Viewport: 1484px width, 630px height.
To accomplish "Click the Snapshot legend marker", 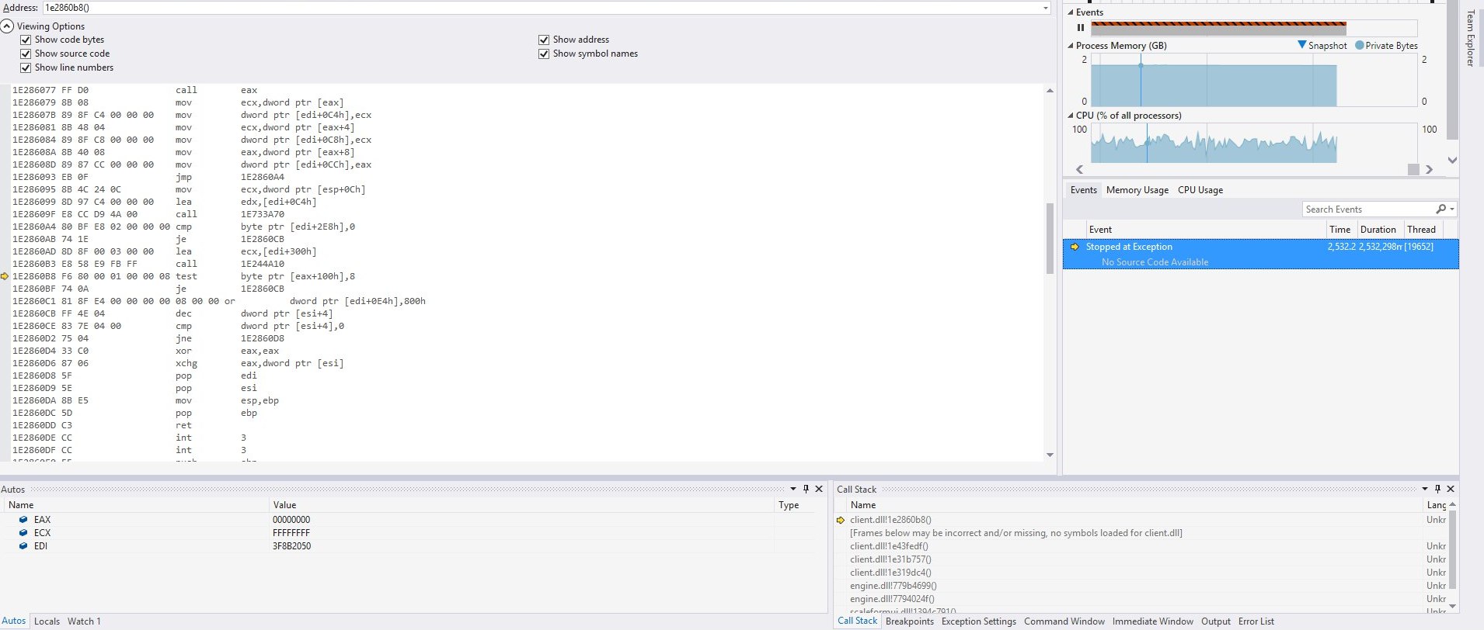I will 1302,45.
